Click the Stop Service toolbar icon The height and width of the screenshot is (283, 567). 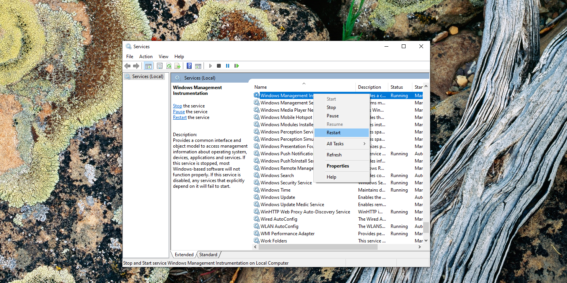219,66
